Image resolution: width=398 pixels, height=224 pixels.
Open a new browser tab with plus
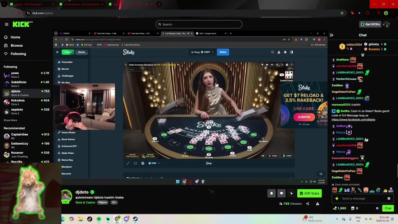tap(159, 4)
